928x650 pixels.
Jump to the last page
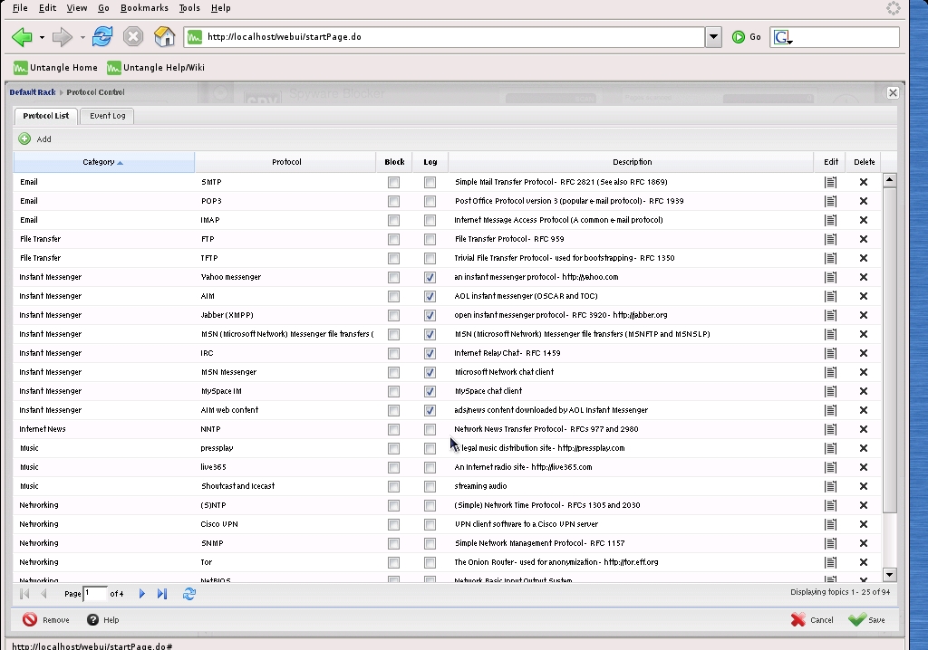point(162,594)
